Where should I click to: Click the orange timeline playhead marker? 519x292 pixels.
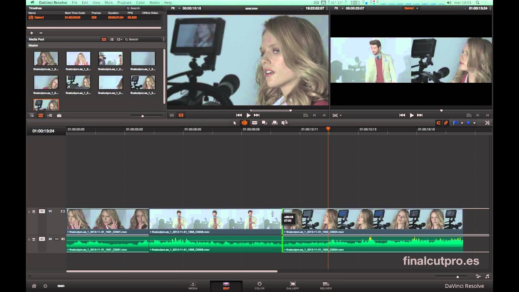(328, 129)
